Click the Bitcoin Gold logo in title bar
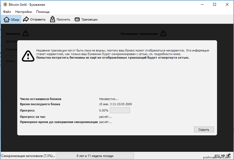The width and height of the screenshot is (234, 160). tap(5, 4)
